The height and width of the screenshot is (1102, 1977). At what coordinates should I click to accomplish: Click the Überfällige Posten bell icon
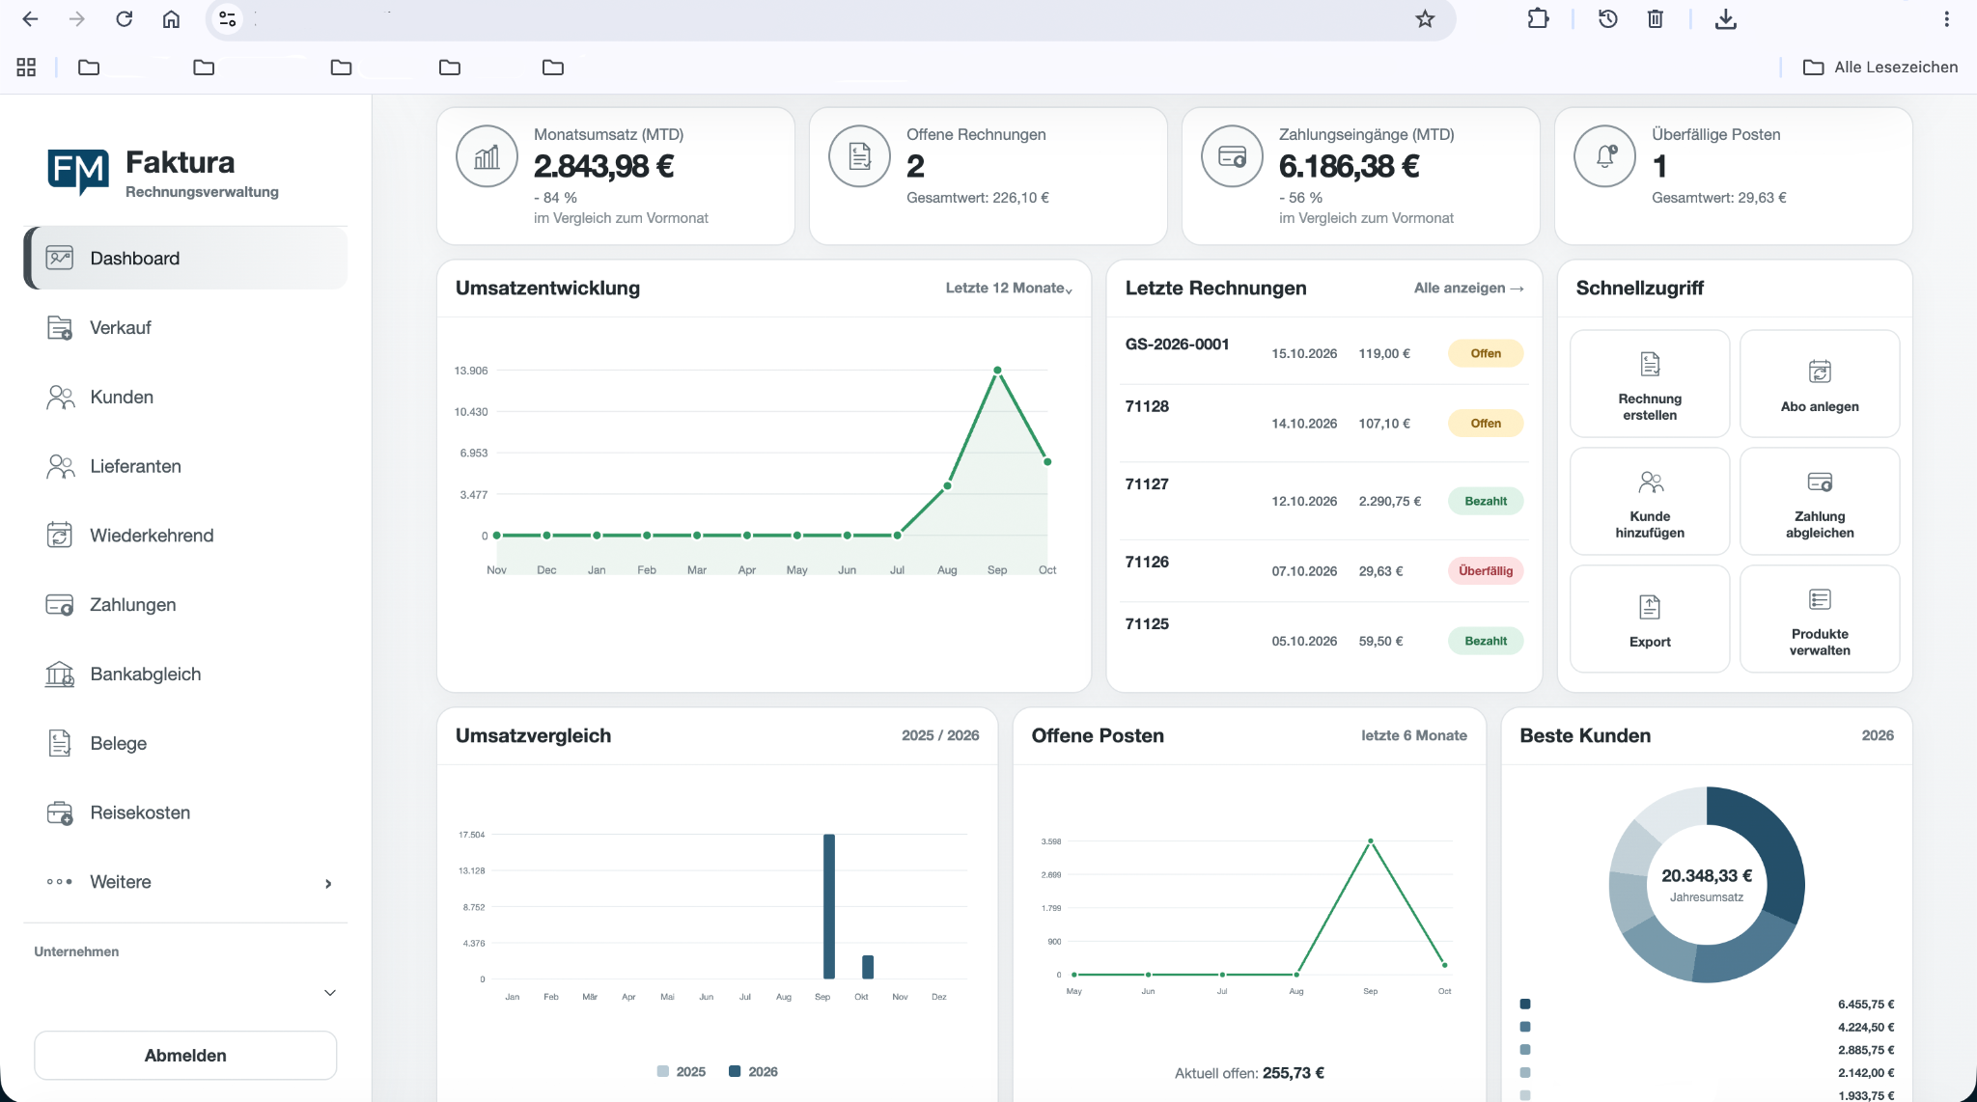(x=1604, y=156)
